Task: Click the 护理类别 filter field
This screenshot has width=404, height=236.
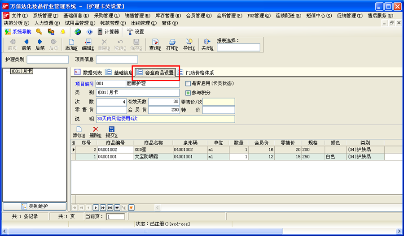Action: click(x=48, y=60)
